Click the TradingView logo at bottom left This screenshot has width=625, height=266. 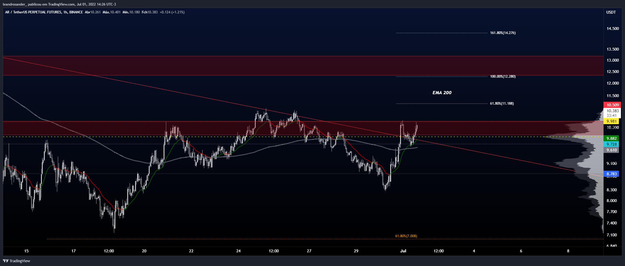tap(17, 261)
